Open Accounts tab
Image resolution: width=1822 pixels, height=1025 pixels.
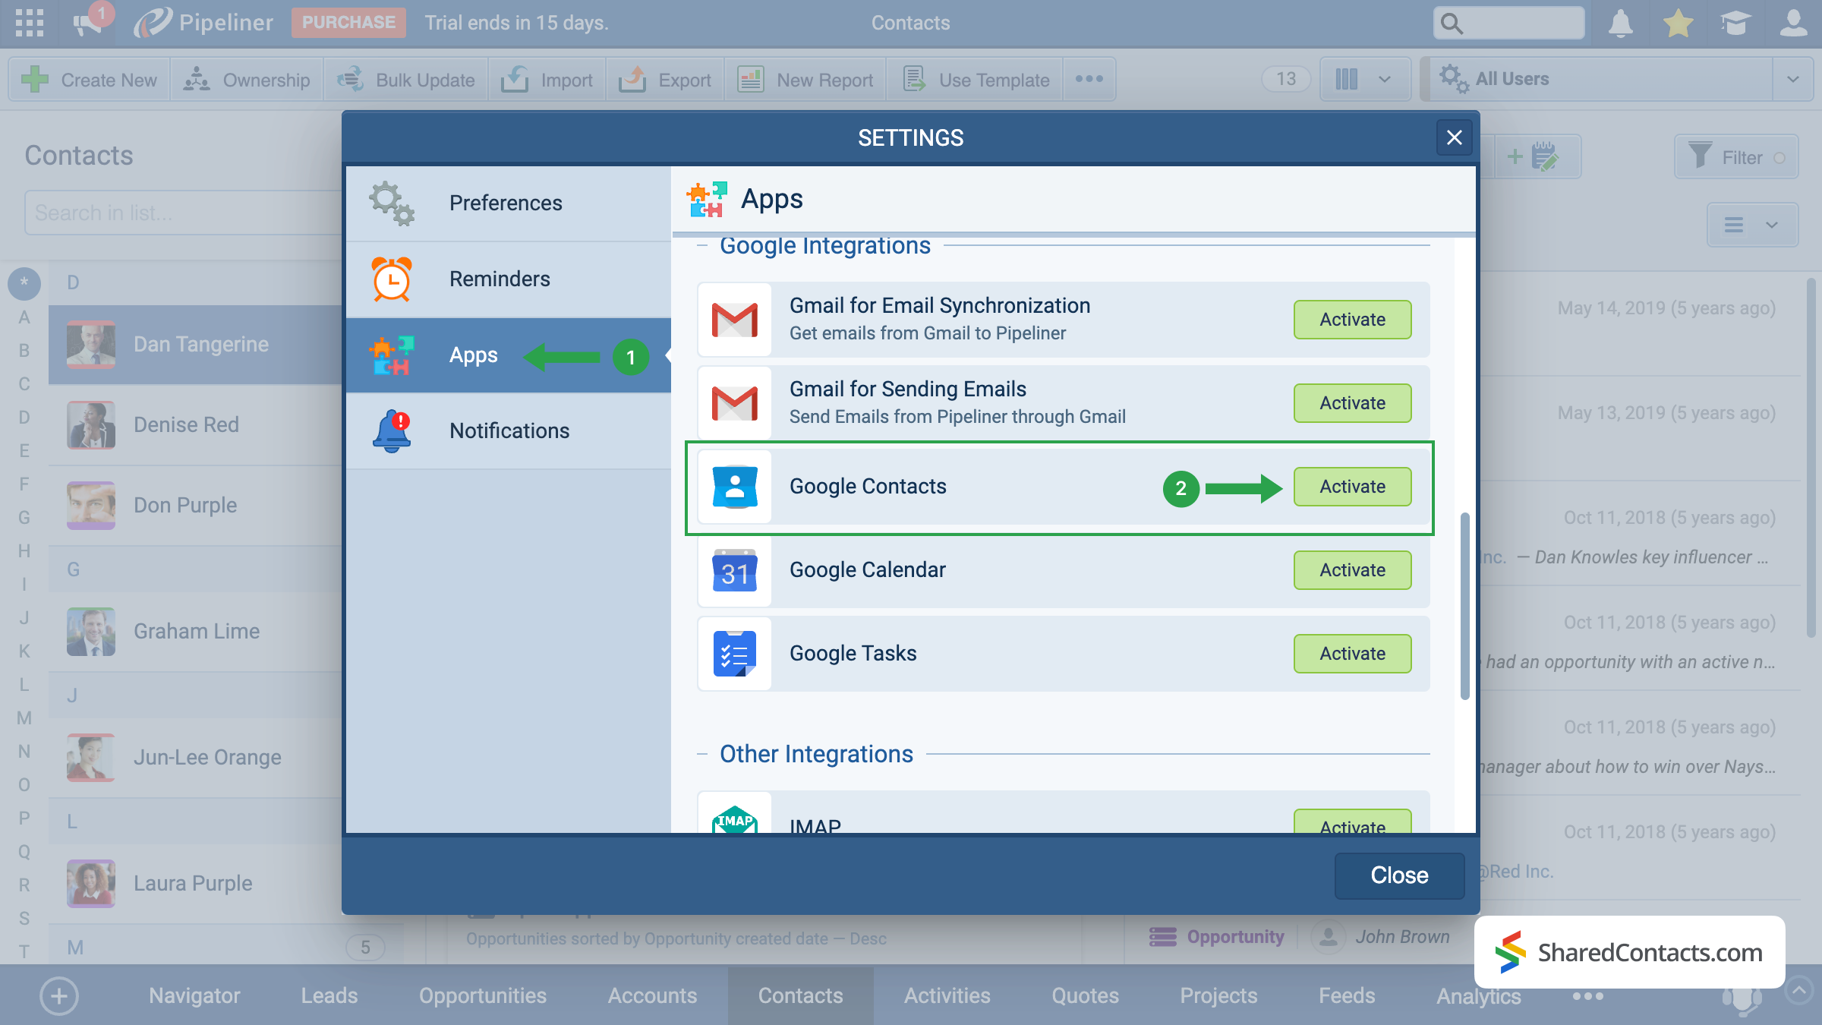652,996
